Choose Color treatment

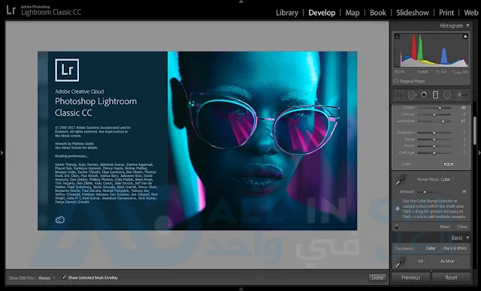[x=431, y=248]
